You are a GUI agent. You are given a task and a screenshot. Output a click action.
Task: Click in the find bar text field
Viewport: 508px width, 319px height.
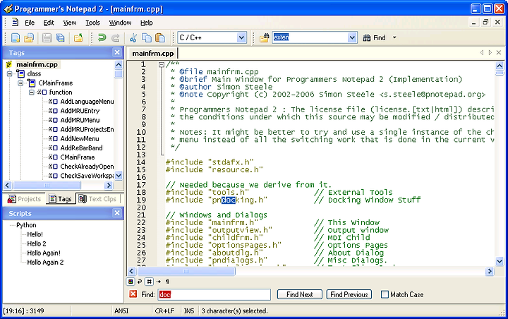[214, 294]
